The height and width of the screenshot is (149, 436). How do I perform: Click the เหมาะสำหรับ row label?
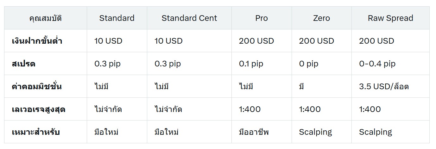coord(35,132)
